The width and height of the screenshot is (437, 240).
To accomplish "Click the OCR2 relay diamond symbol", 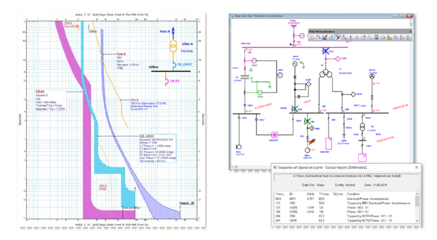I will tap(338, 58).
